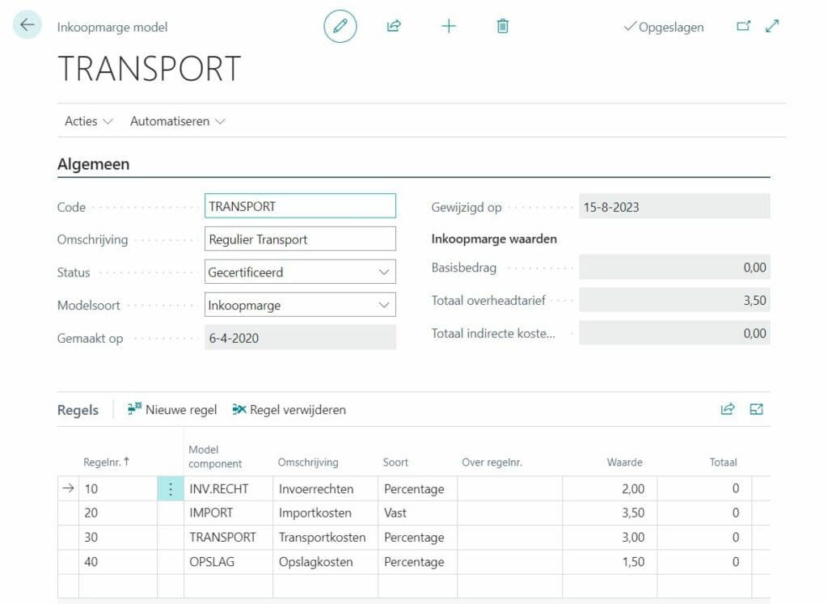Open the page in a new window
Viewport: 828px width, 604px height.
tap(743, 26)
